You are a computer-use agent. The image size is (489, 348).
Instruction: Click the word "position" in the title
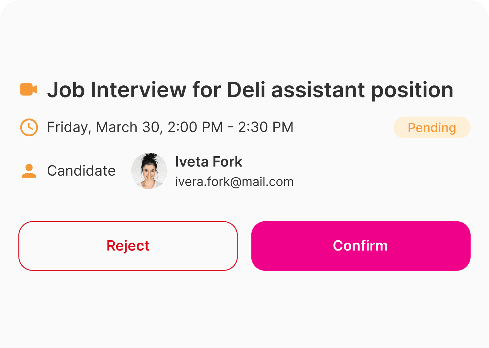coord(412,90)
